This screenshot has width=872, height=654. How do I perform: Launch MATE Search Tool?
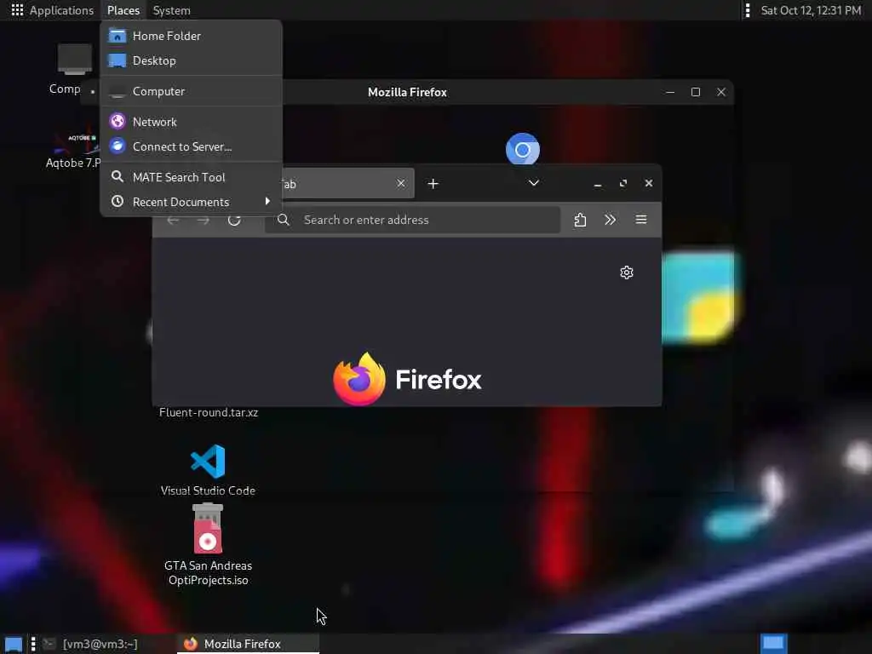pyautogui.click(x=192, y=177)
